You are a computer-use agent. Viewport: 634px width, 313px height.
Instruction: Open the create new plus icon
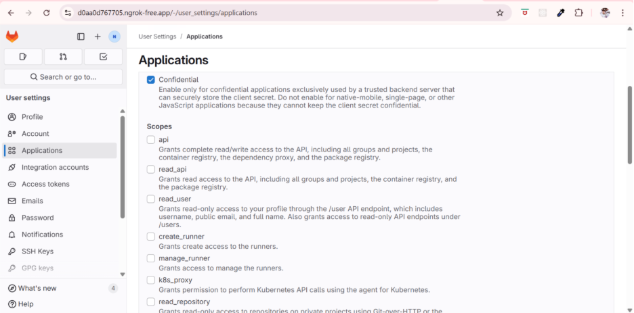point(98,37)
